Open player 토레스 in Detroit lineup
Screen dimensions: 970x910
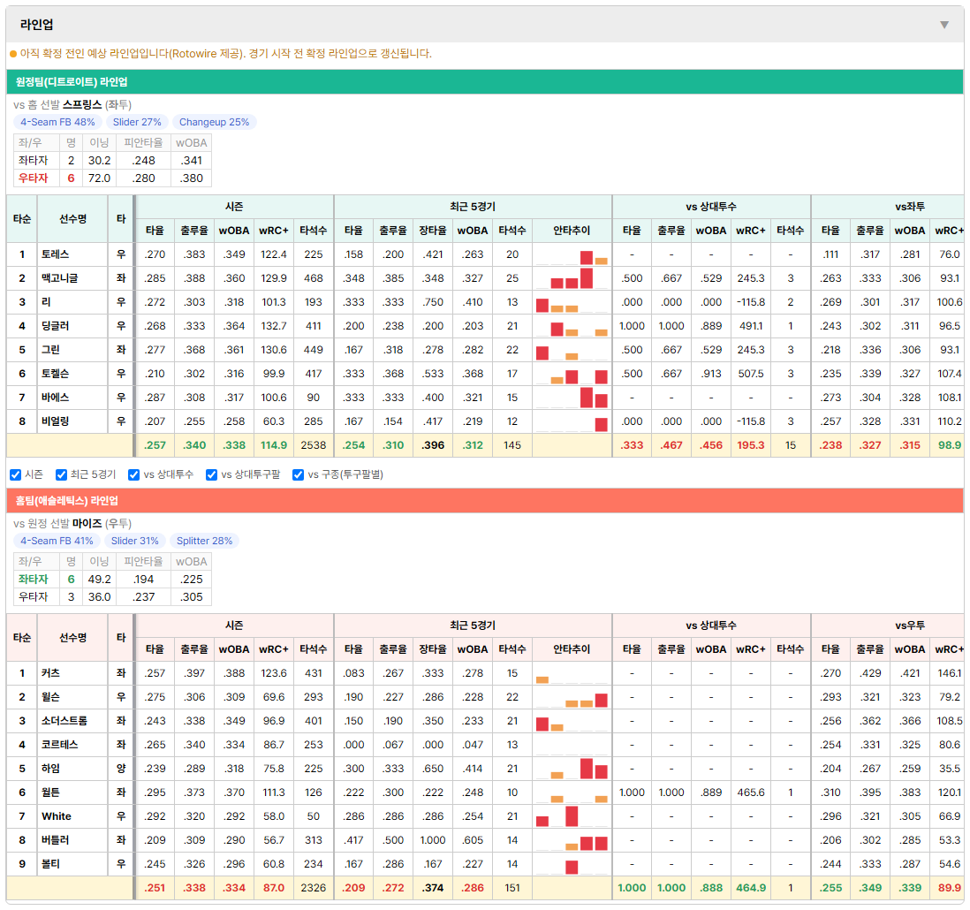[x=55, y=254]
